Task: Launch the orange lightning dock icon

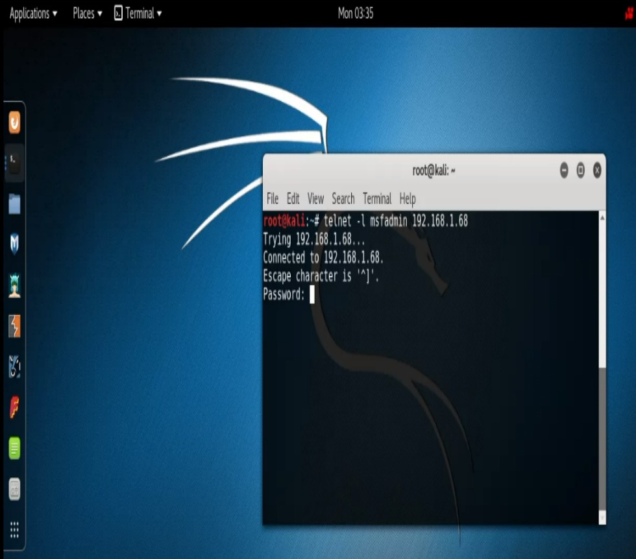Action: click(14, 326)
